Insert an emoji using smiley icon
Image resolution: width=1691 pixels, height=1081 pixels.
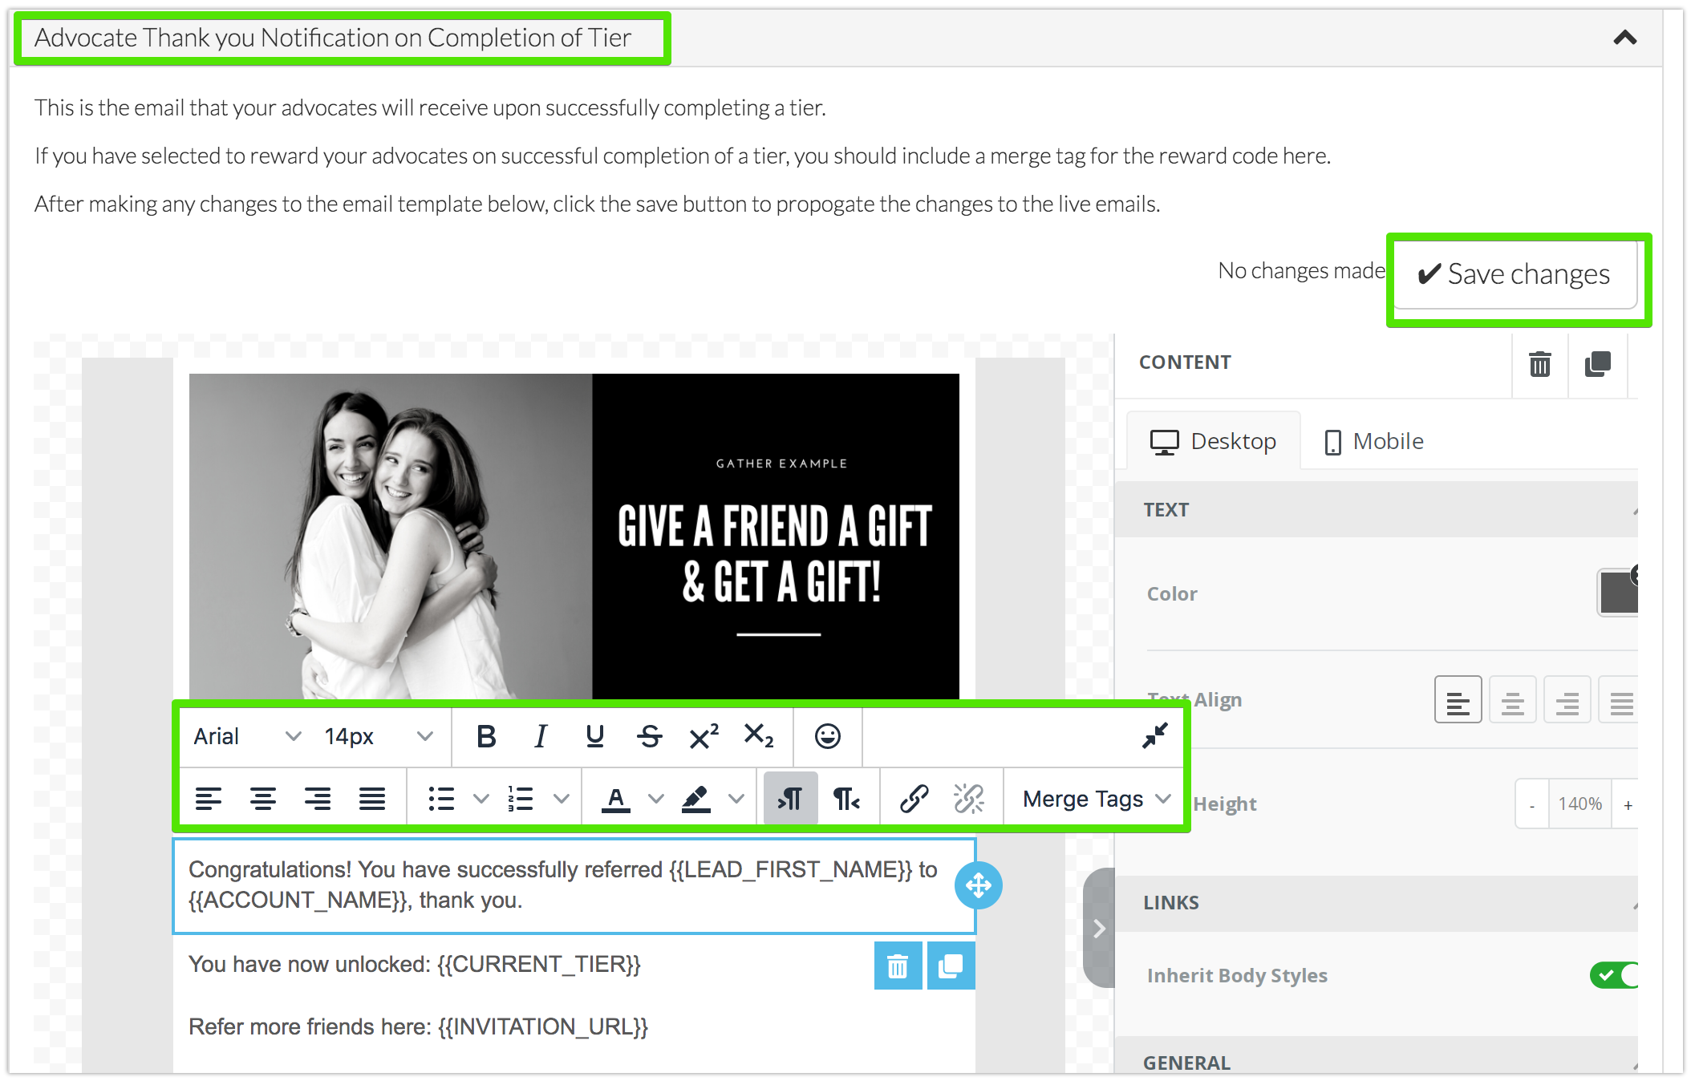point(827,736)
